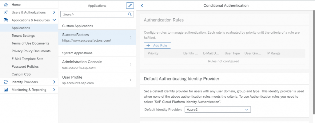Screen dimensions: 315x123
Task: Open SuccessFactors row arrow
Action: [130, 37]
